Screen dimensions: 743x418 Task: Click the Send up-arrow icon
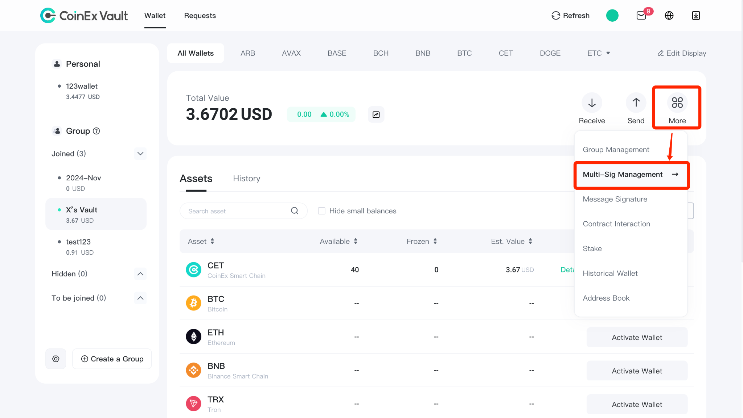click(x=636, y=103)
